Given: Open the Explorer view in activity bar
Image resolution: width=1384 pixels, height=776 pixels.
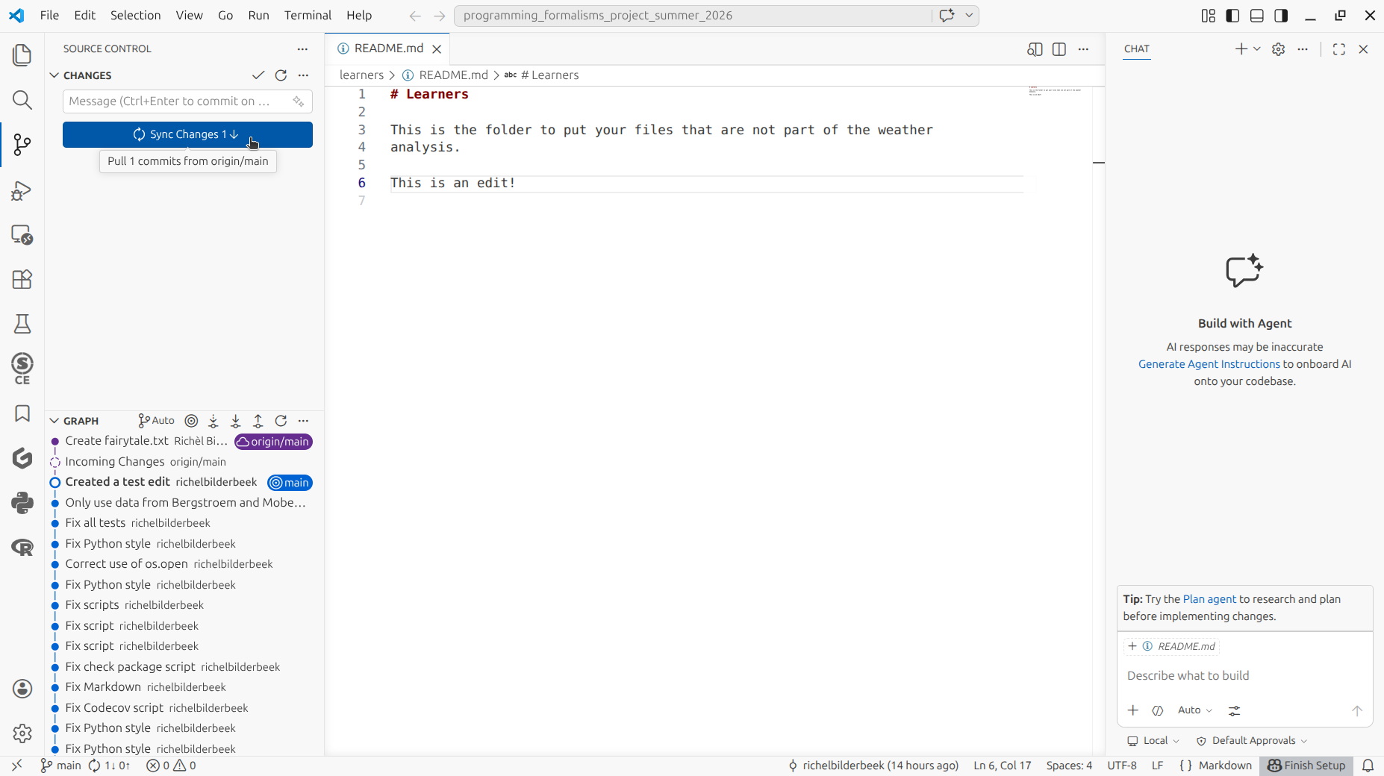Looking at the screenshot, I should pyautogui.click(x=22, y=55).
